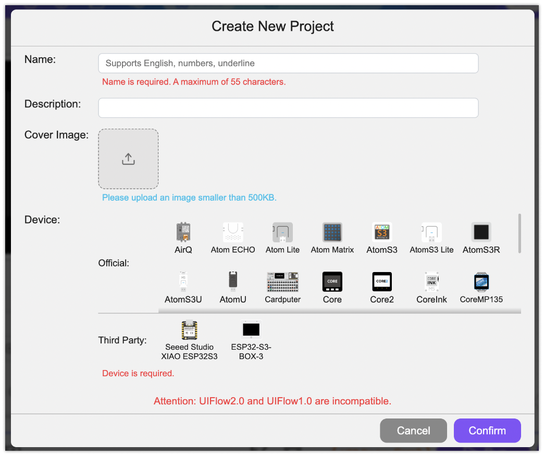
Task: Click the 'Cover Image:' label
Action: click(57, 135)
